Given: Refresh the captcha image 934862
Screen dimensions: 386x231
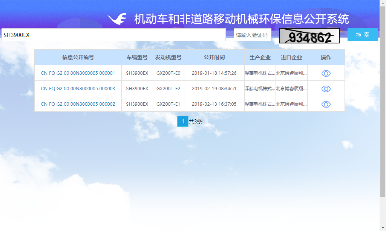Looking at the screenshot, I should tap(309, 36).
